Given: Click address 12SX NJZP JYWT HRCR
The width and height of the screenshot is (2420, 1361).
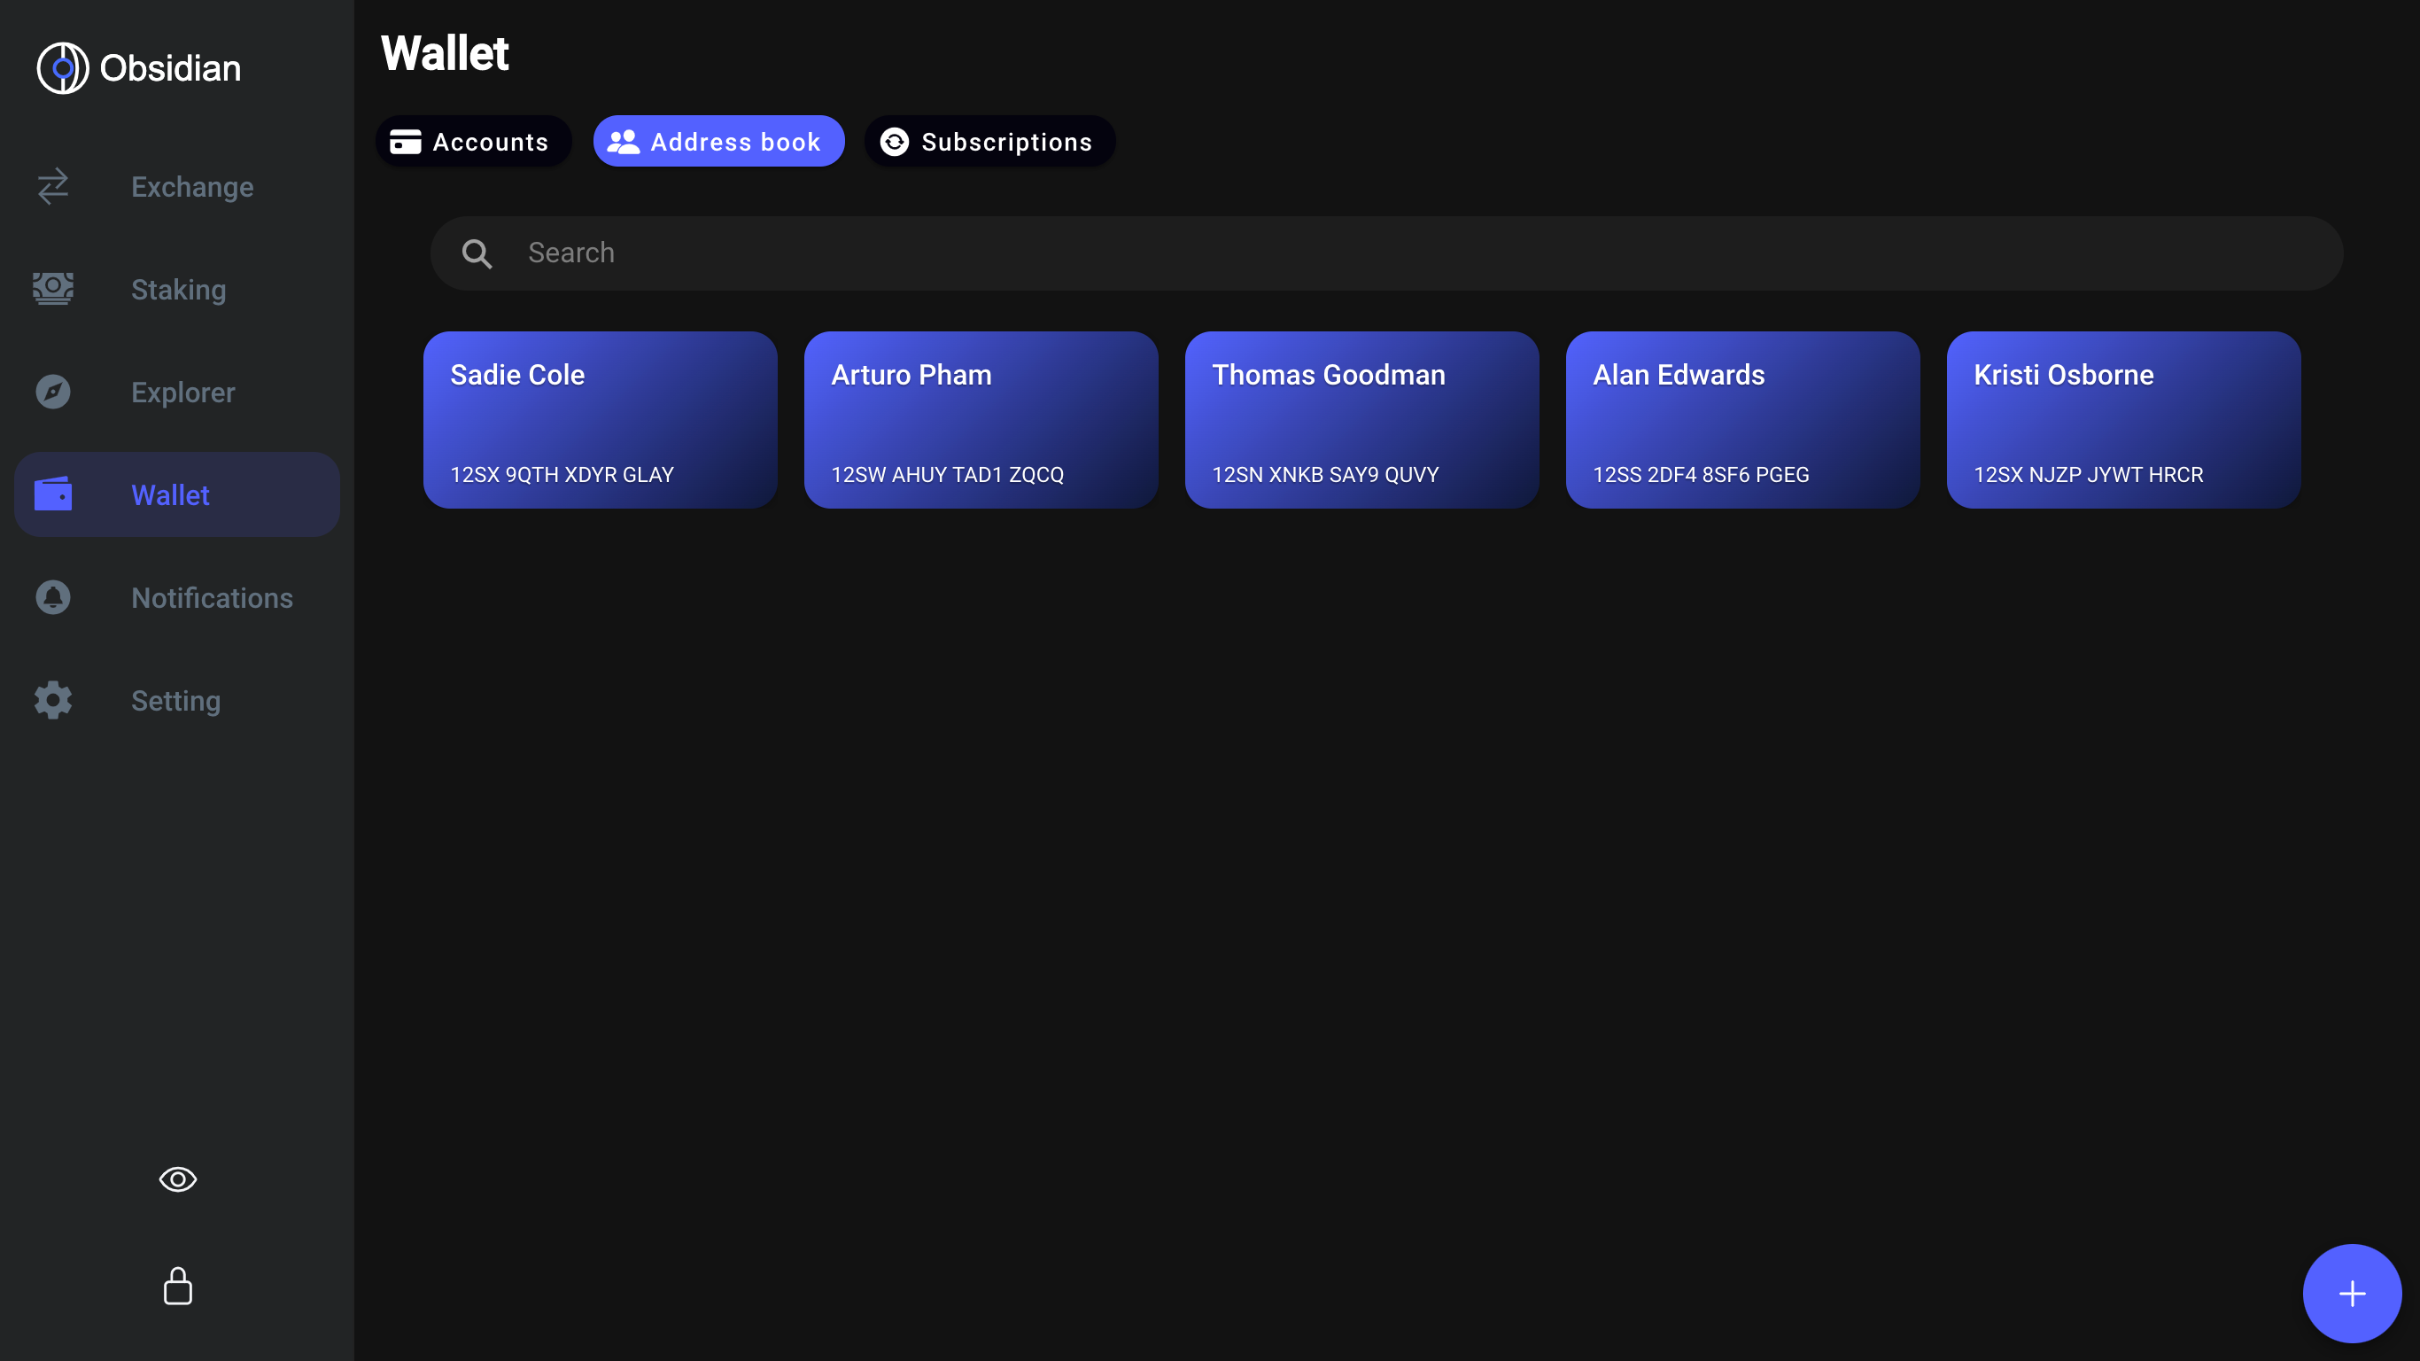Looking at the screenshot, I should click(2088, 475).
